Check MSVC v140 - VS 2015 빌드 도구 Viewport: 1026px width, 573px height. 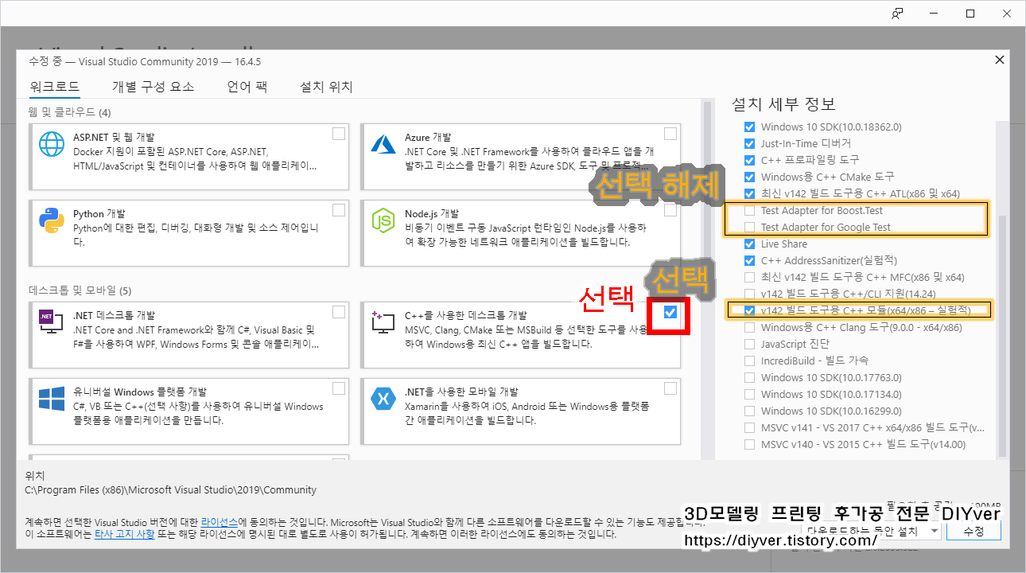point(749,444)
